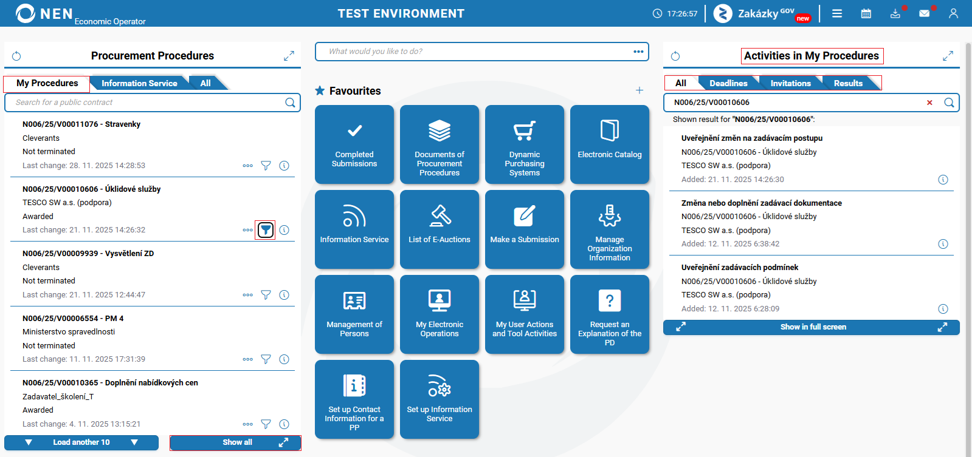The image size is (972, 457).
Task: Open more options for Doplnění nabídkových cen
Action: click(247, 424)
